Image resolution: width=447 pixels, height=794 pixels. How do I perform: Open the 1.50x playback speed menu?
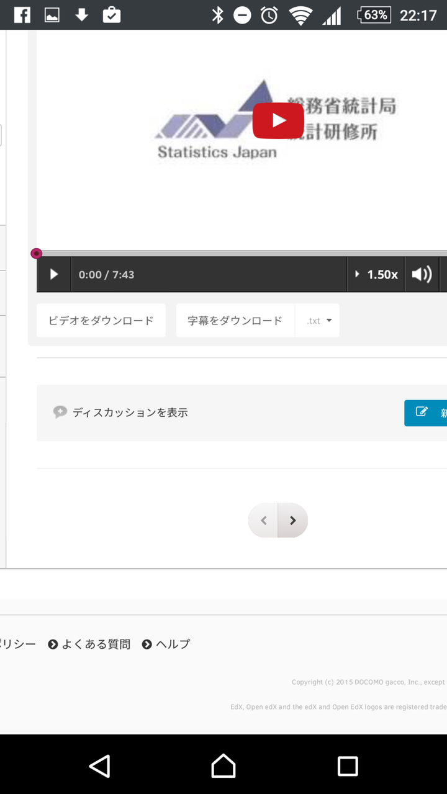(x=376, y=274)
